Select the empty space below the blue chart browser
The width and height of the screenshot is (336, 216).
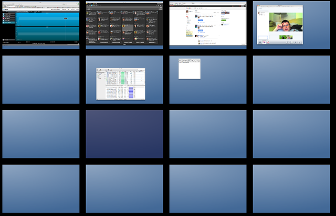[x=41, y=80]
